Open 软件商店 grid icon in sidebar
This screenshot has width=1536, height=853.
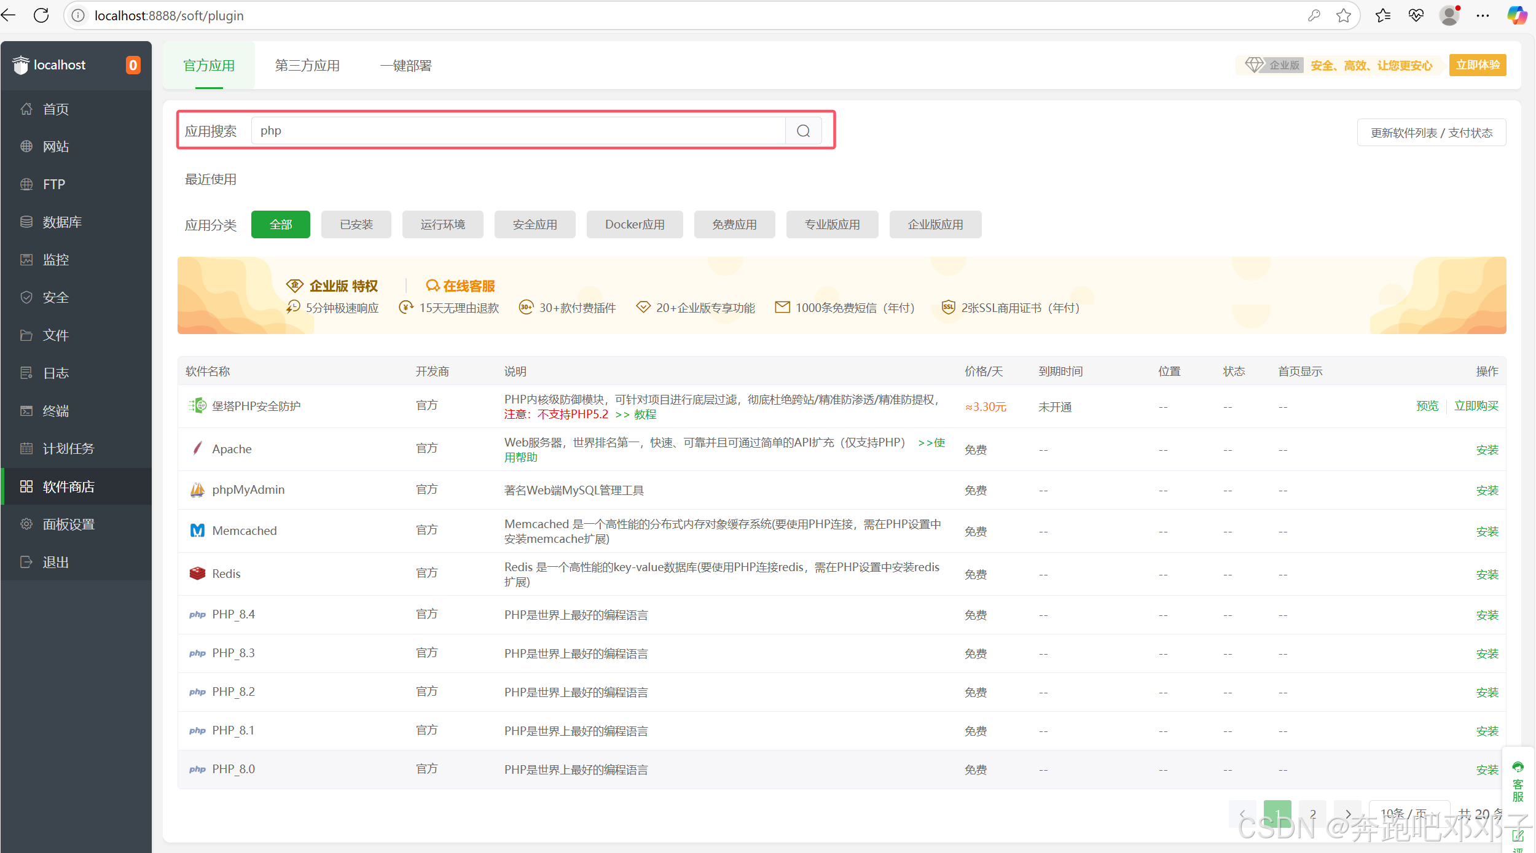26,486
